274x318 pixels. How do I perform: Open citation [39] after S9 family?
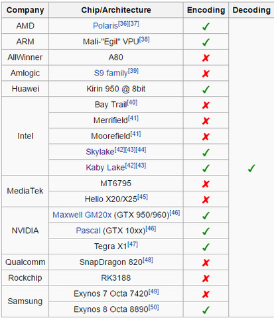pos(133,71)
